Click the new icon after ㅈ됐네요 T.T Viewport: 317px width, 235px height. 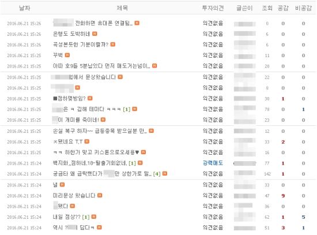coord(87,141)
